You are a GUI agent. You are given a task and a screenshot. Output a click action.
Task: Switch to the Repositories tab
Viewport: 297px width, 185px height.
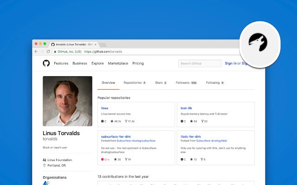tap(134, 83)
